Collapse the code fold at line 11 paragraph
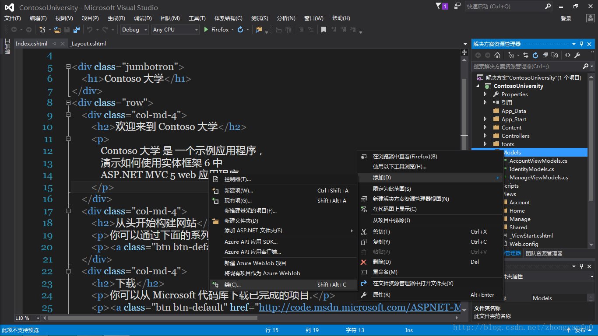Viewport: 598px width, 336px height. click(x=68, y=138)
